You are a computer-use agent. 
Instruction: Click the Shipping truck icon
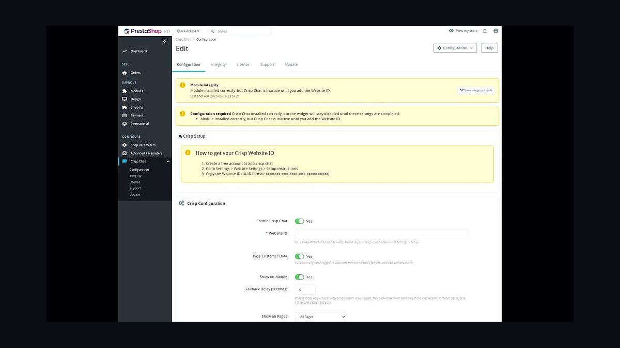[125, 107]
